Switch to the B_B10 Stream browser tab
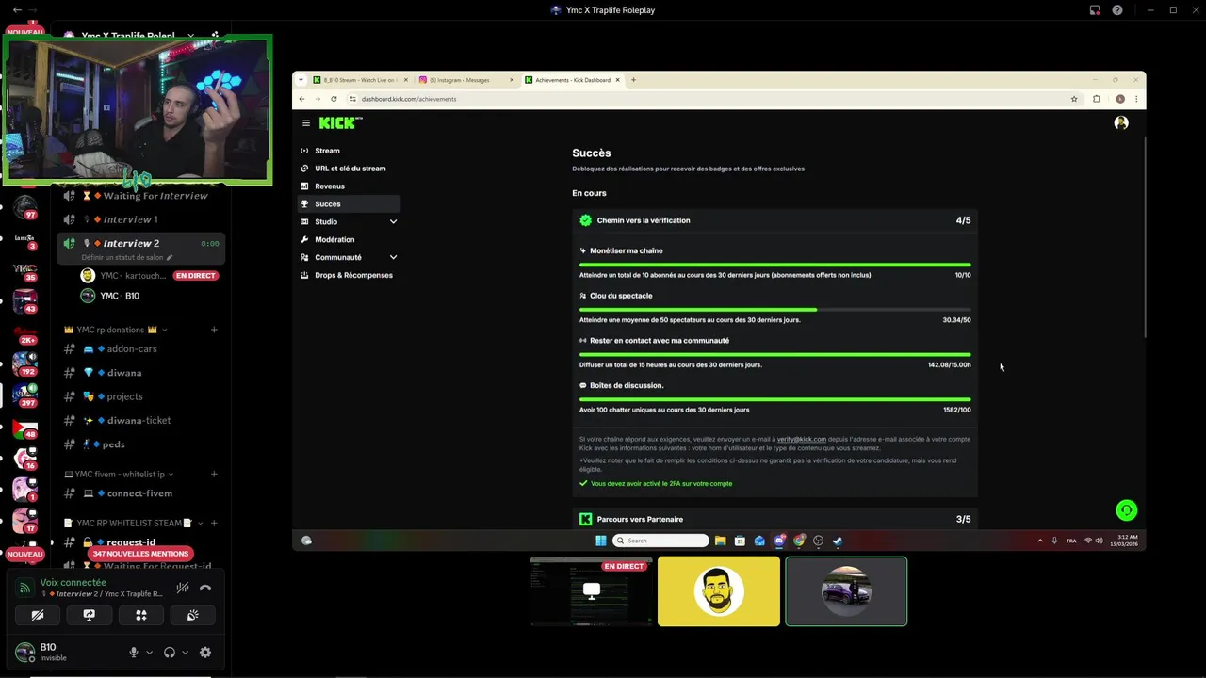Viewport: 1206px width, 678px height. point(361,80)
